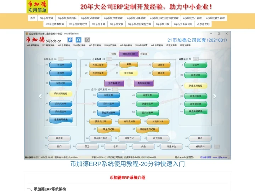Open the W9.总账系统 menu
Viewport: 255px width, 191px height.
coord(157,45)
